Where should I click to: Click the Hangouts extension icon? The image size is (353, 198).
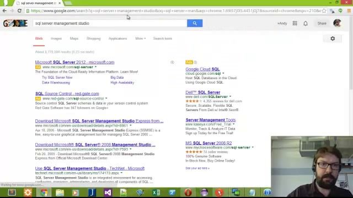[340, 10]
